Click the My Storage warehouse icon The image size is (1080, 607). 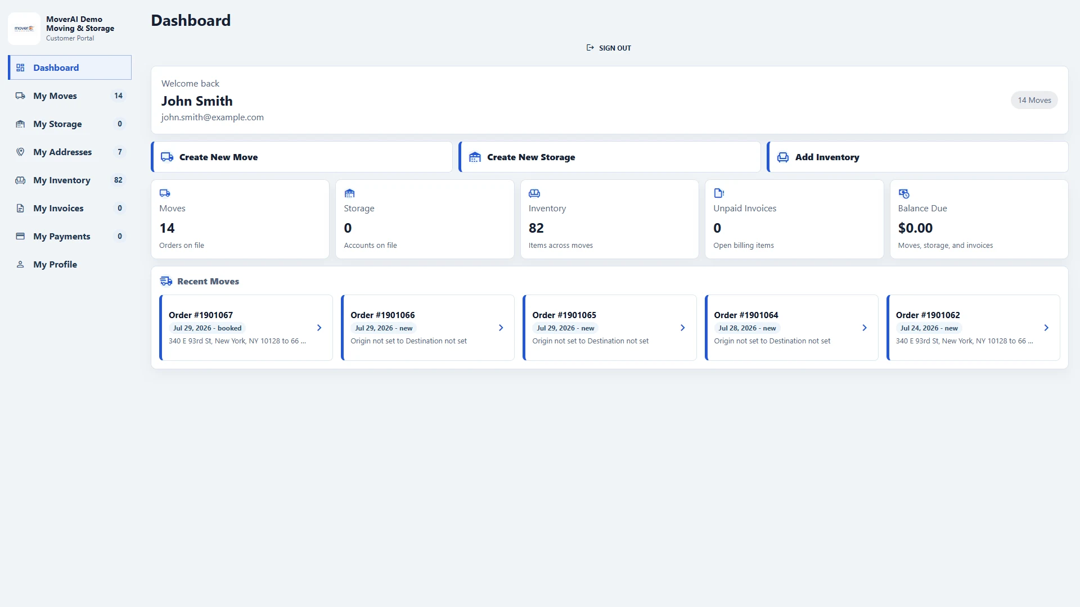click(x=20, y=124)
